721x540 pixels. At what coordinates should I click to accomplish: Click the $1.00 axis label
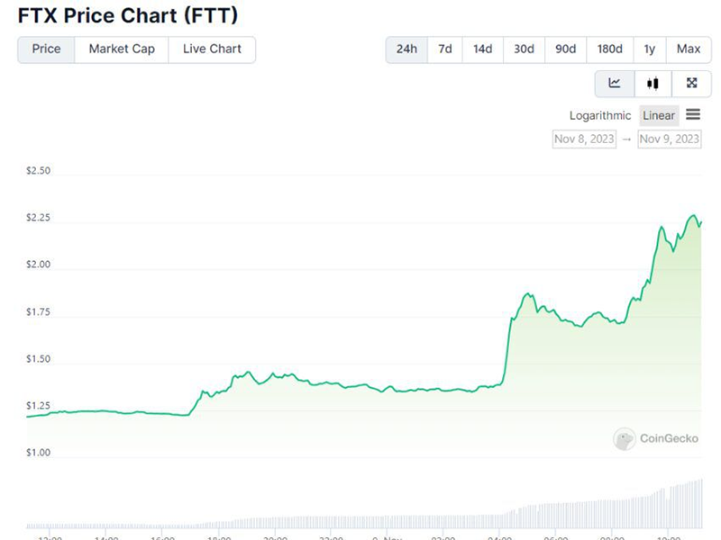point(38,453)
